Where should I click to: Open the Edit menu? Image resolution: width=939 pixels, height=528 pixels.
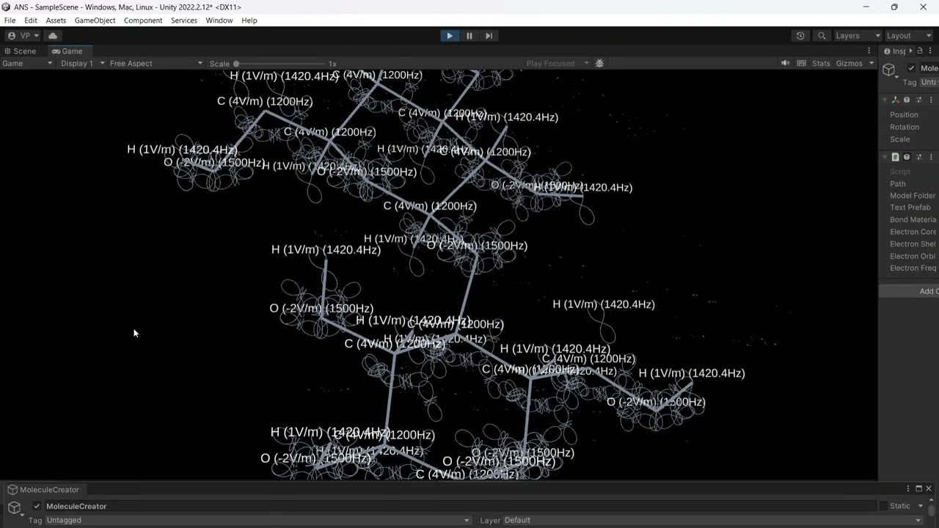(30, 21)
